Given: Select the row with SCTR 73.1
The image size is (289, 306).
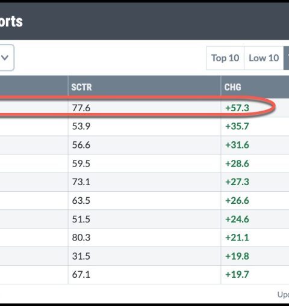Looking at the screenshot, I should tap(144, 182).
